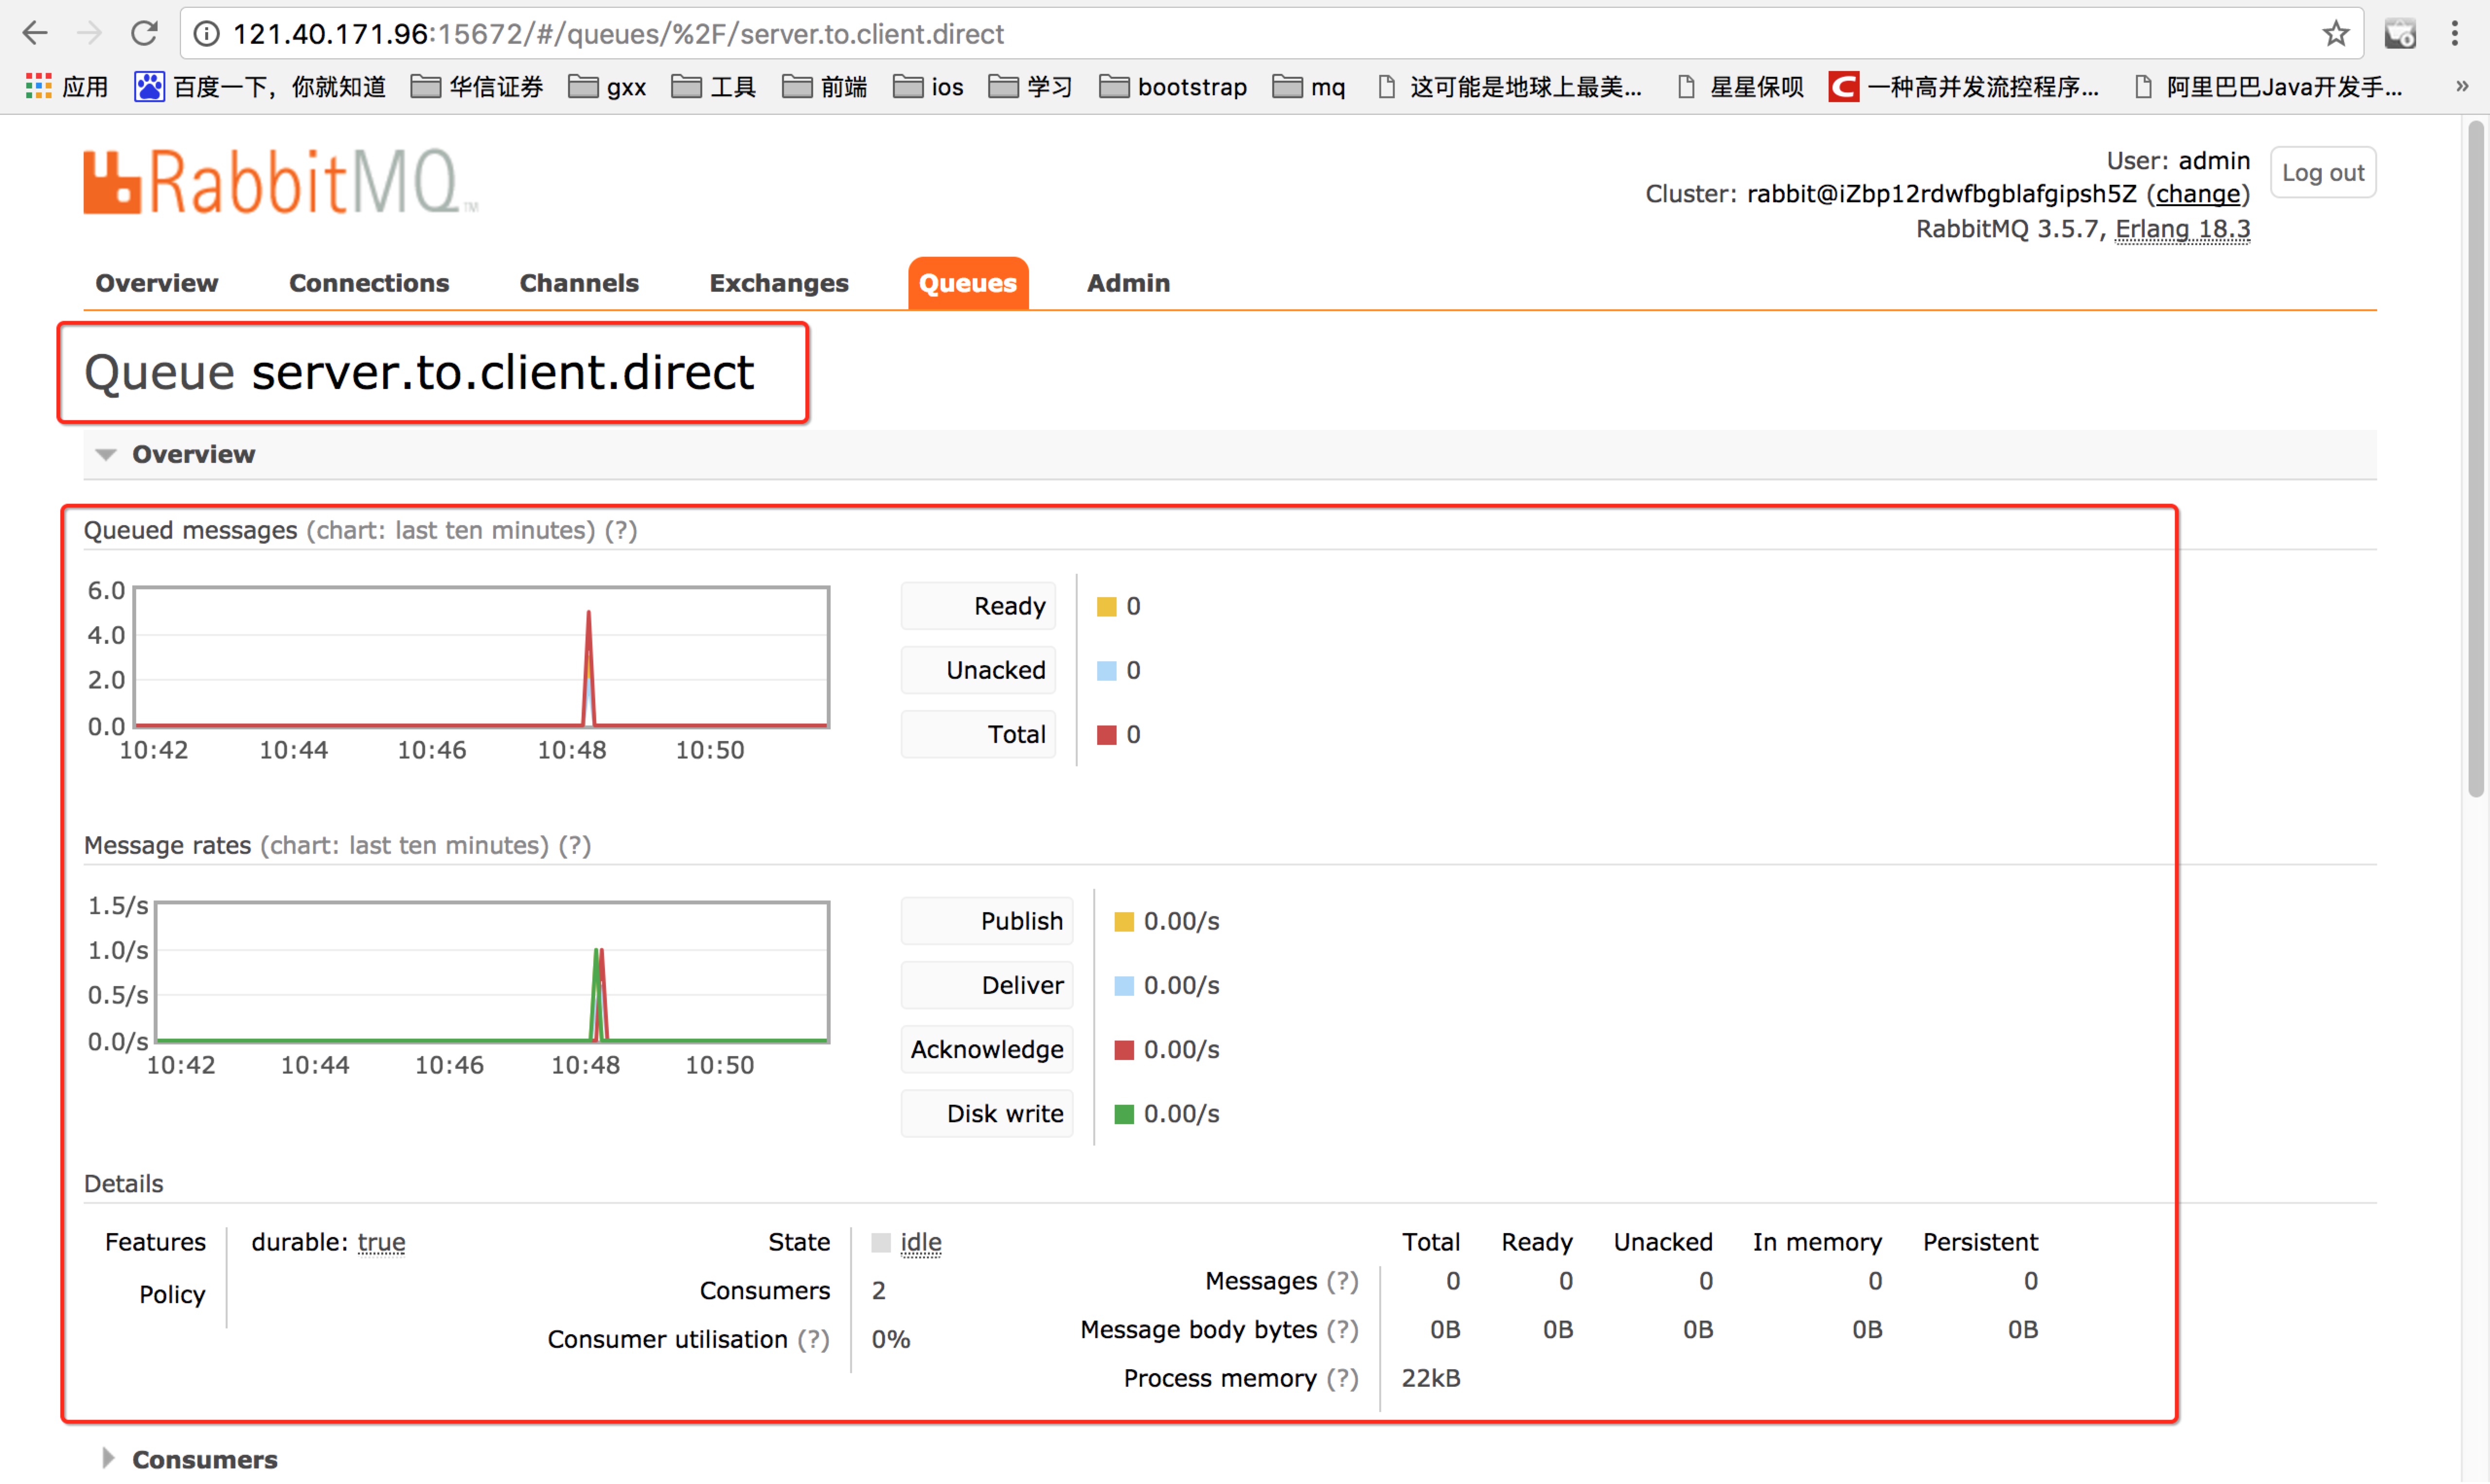2490x1484 pixels.
Task: Click the Queued messages chart
Action: tap(481, 657)
